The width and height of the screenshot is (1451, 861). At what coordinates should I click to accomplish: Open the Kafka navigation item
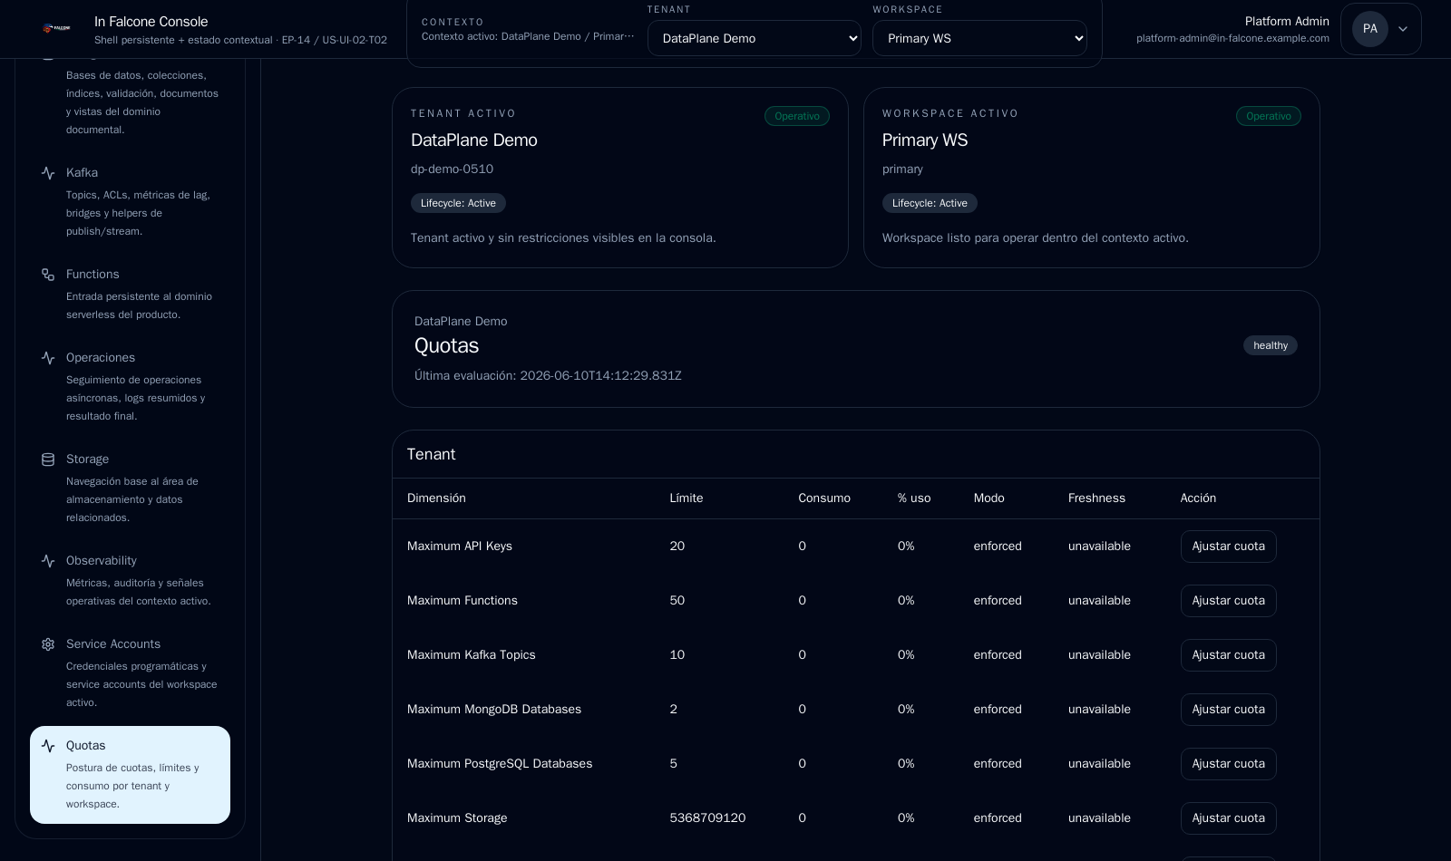(130, 201)
